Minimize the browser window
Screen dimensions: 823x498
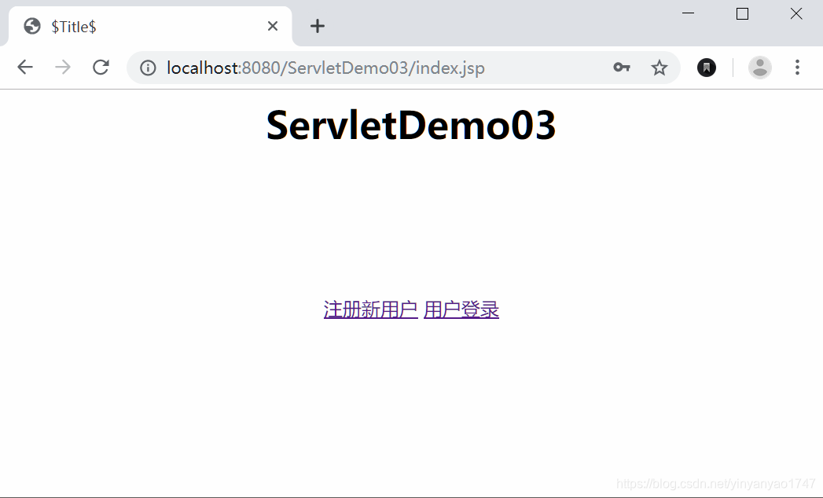(x=688, y=13)
